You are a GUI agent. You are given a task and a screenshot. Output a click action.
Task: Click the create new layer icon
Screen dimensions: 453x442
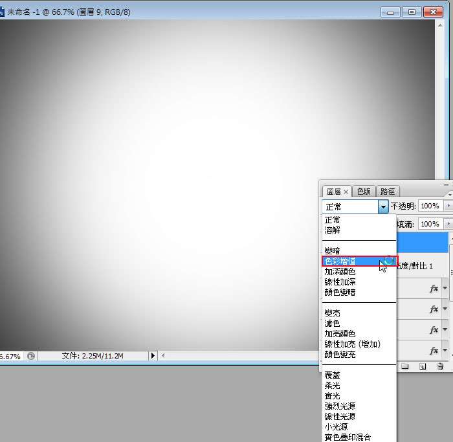[x=423, y=366]
